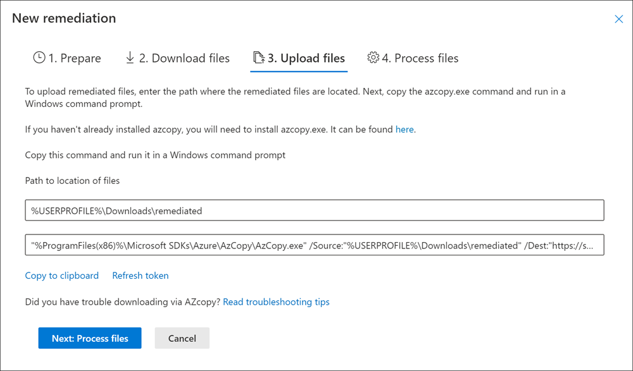The image size is (633, 371).
Task: Follow the 'here' link to install azcopy
Action: click(404, 130)
